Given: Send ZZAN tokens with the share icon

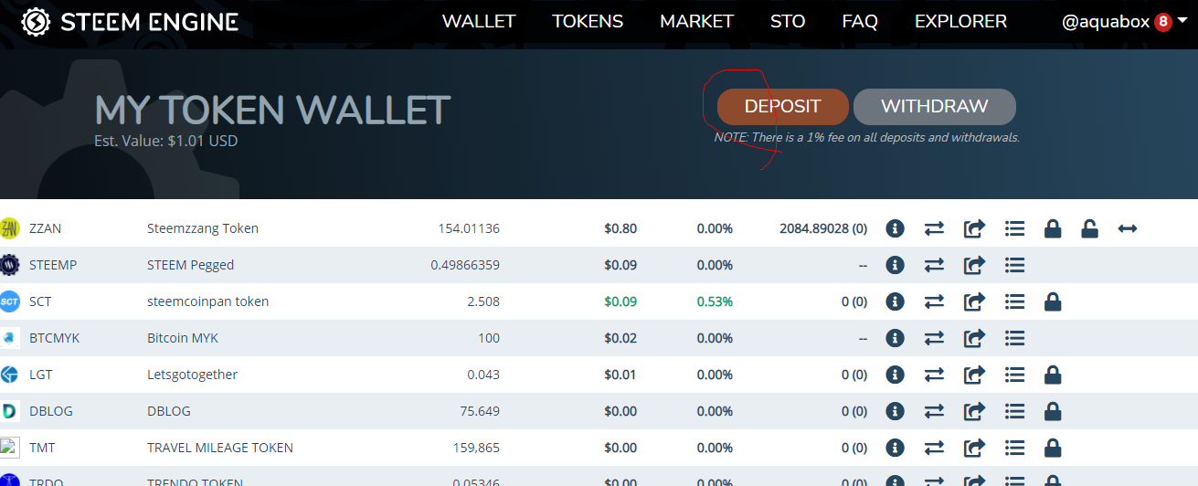Looking at the screenshot, I should (974, 228).
